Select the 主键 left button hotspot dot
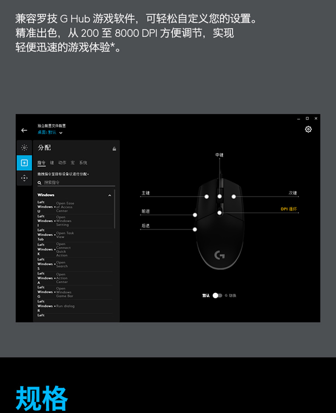Image resolution: width=336 pixels, height=413 pixels. (x=206, y=196)
